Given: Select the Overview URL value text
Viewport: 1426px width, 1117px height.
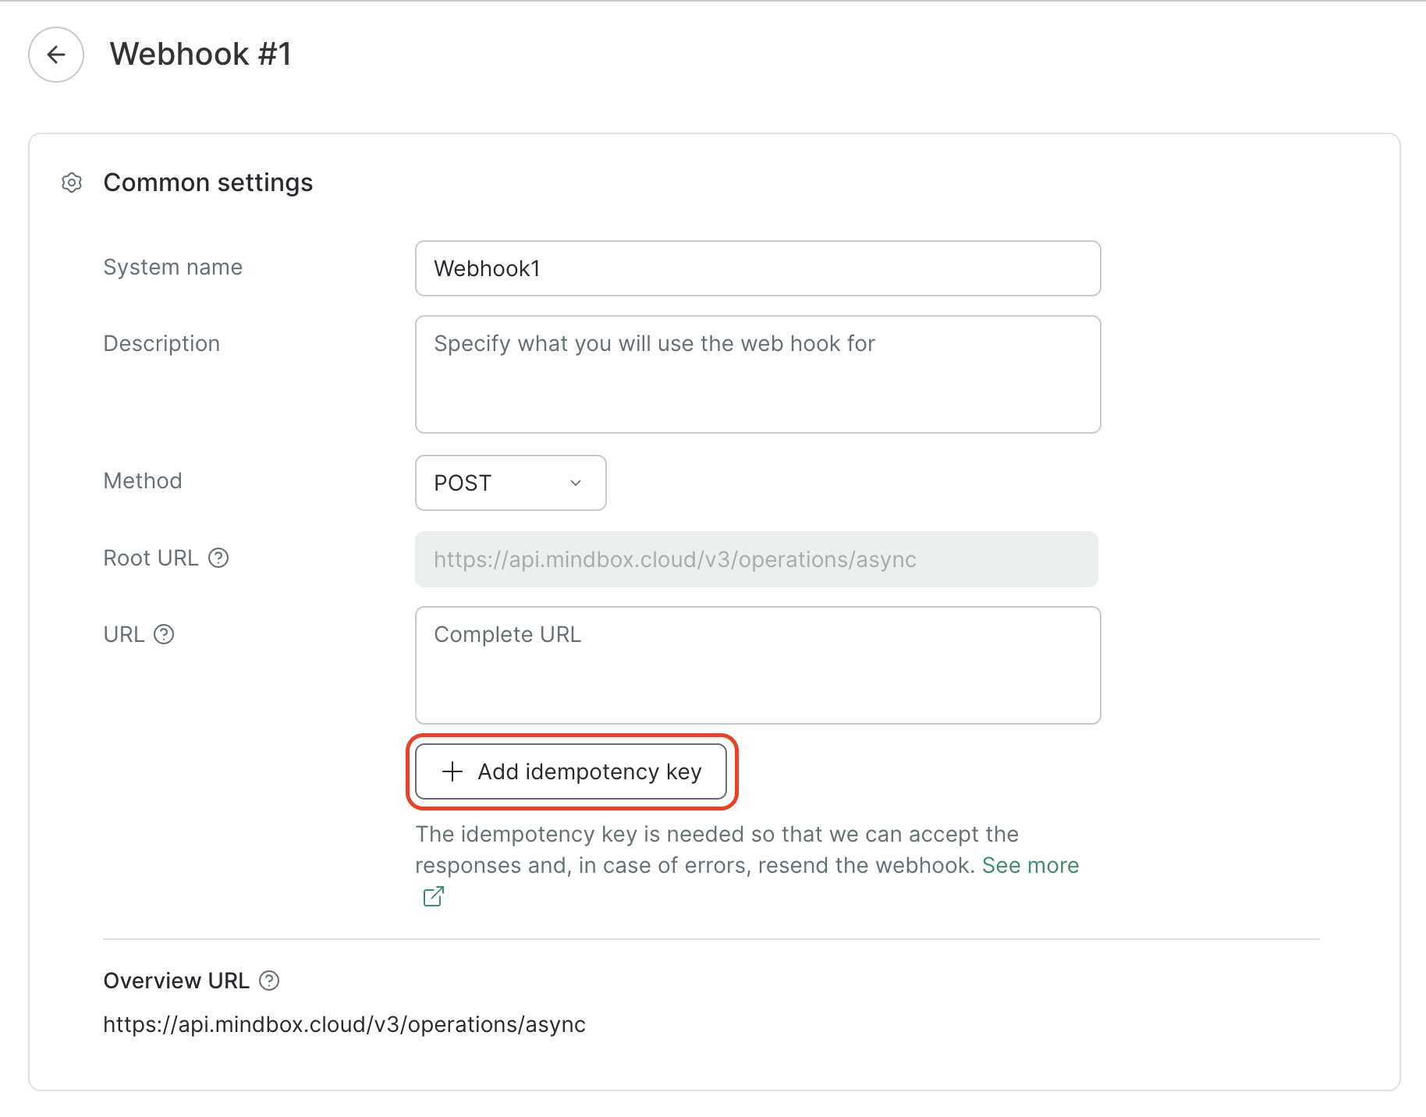Looking at the screenshot, I should [x=345, y=1024].
